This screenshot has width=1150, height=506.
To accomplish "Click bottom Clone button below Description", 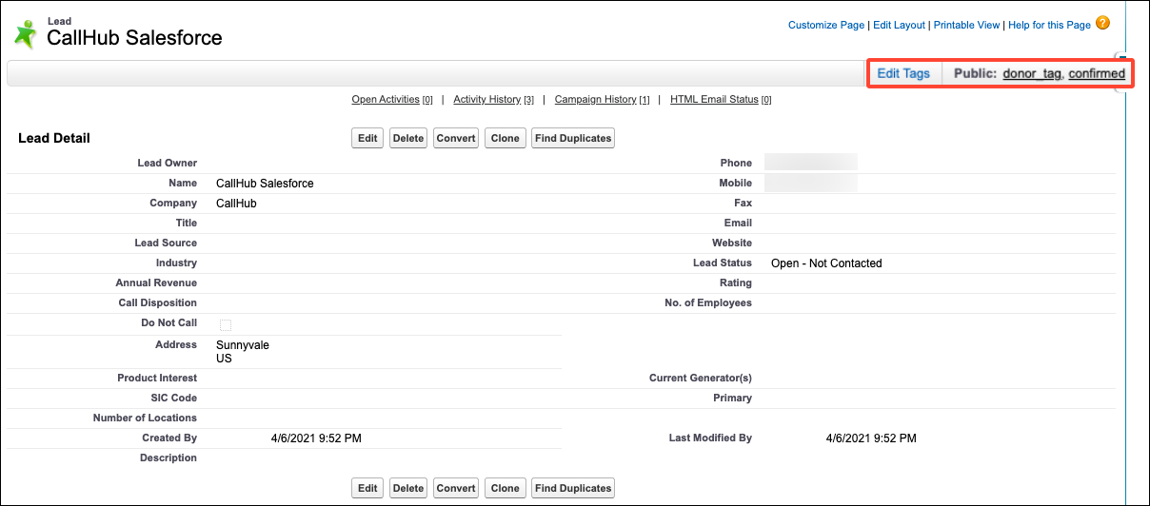I will pyautogui.click(x=506, y=488).
